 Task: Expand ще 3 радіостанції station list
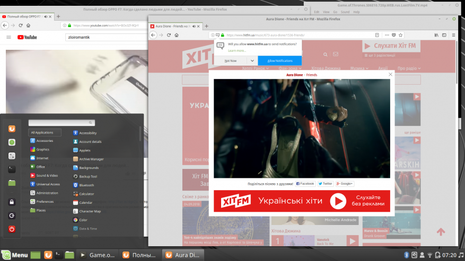click(380, 56)
